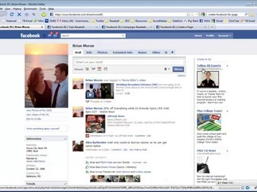
Task: Close the Calling All Experts ad
Action: (228, 66)
